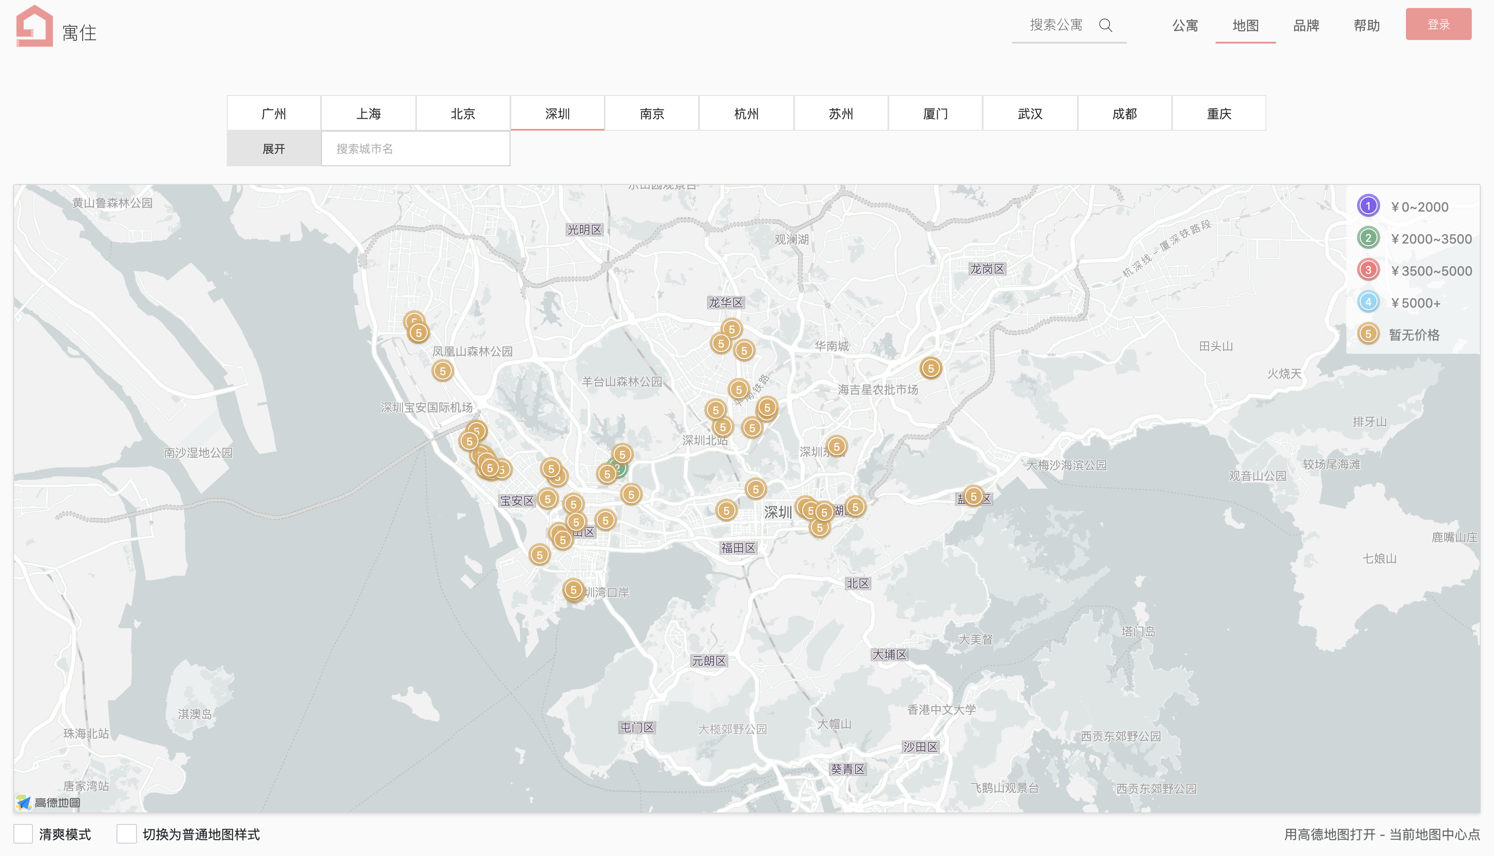Click the red ¥3500~5000 legend marker

[1368, 270]
